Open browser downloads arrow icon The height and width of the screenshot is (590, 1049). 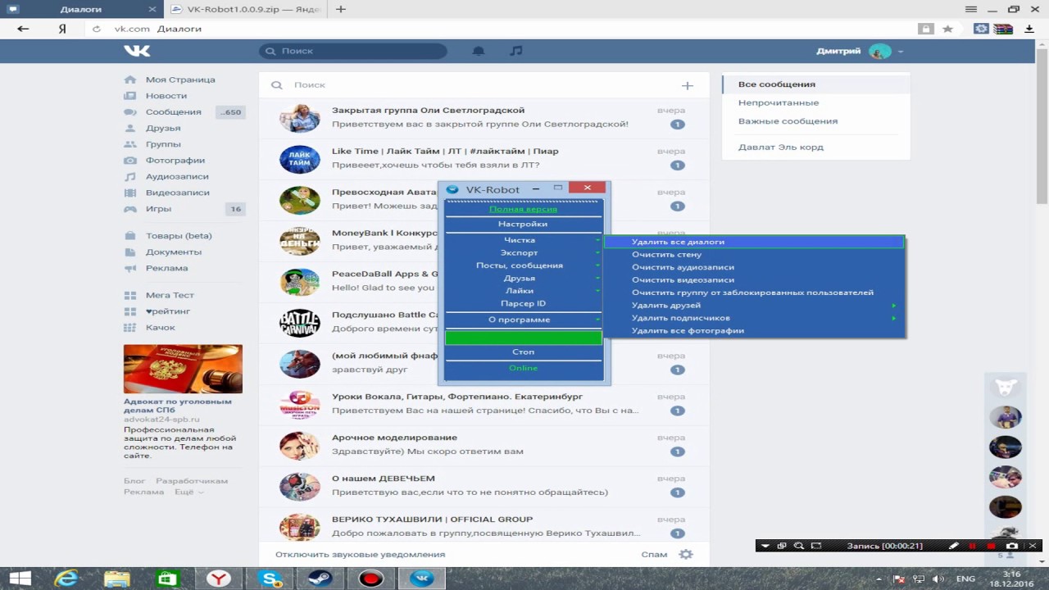pyautogui.click(x=1029, y=29)
